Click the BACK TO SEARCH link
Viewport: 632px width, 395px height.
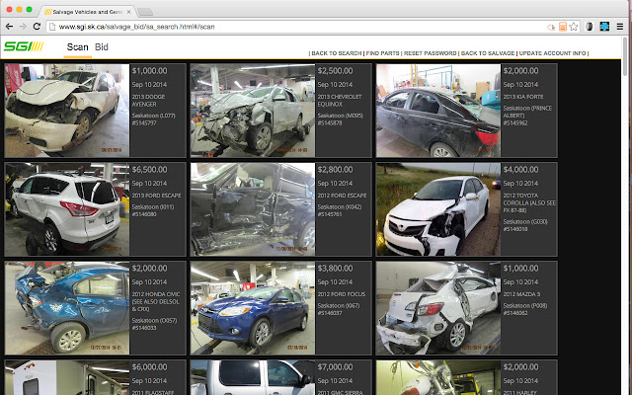tap(337, 53)
